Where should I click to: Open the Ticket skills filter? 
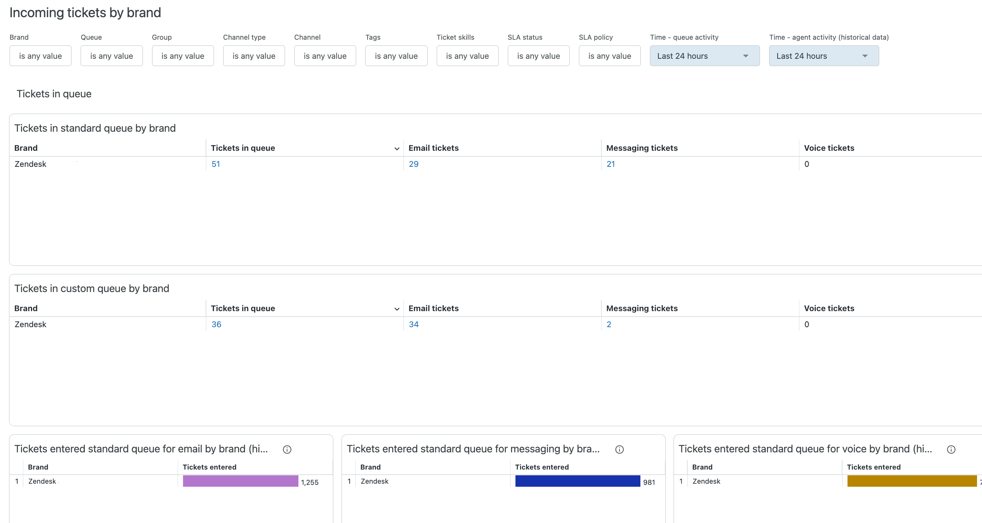(x=467, y=56)
